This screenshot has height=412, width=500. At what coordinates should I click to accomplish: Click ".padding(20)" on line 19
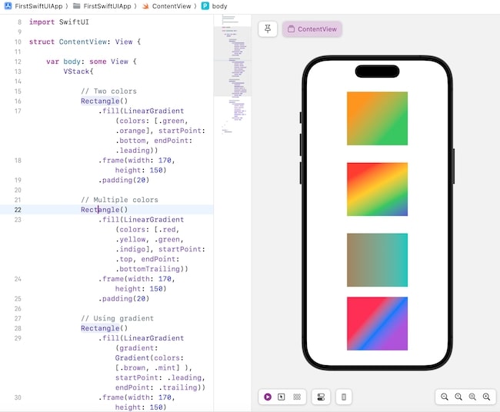124,180
